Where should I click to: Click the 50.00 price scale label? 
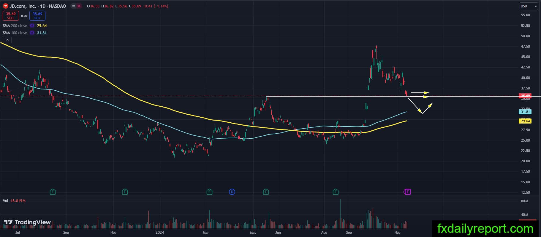click(525, 36)
